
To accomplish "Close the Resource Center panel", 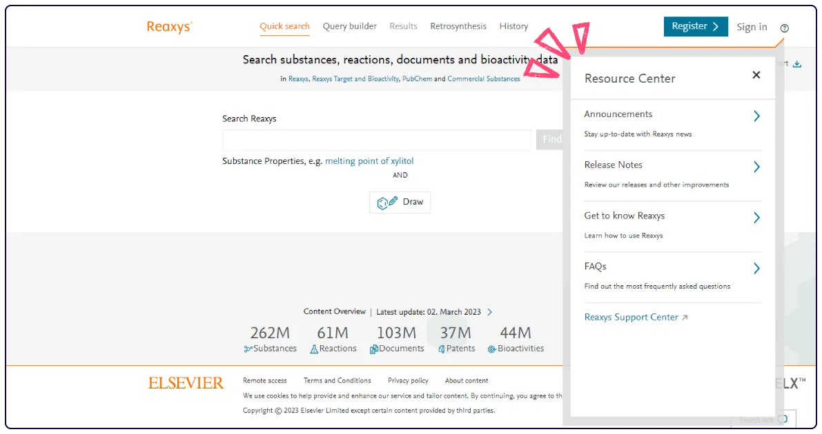I will pyautogui.click(x=756, y=75).
